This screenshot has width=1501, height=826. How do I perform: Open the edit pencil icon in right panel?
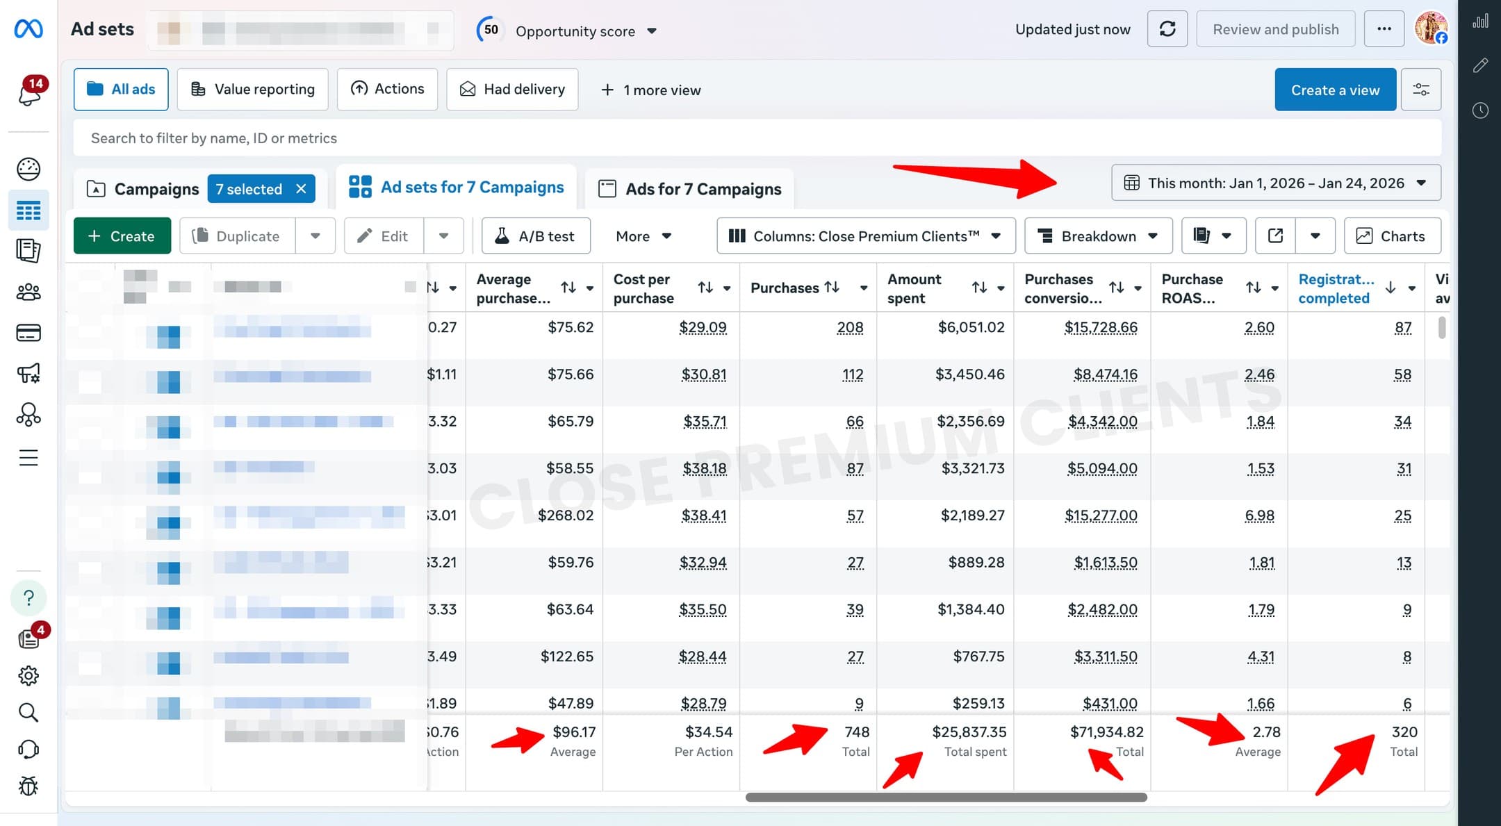coord(1480,65)
